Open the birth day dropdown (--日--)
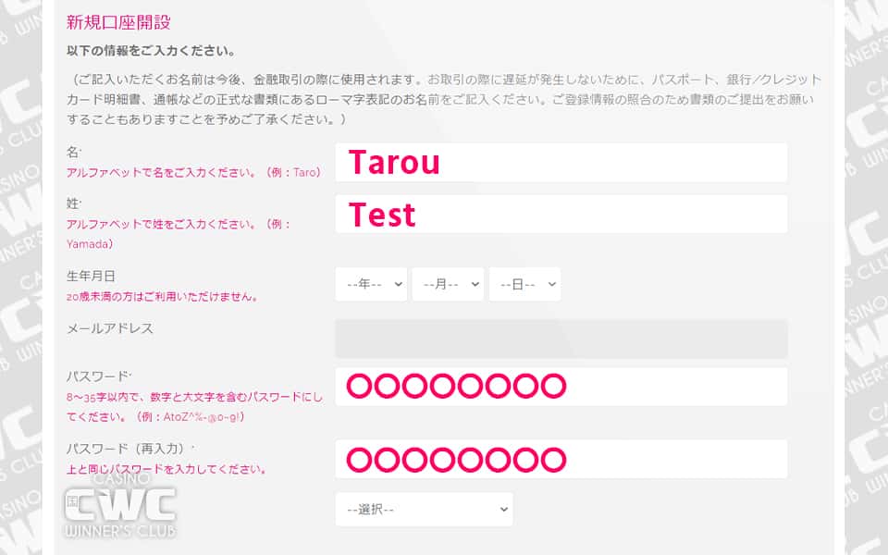 (x=525, y=284)
